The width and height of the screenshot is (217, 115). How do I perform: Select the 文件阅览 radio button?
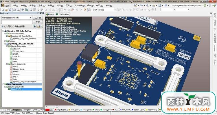tap(2, 26)
